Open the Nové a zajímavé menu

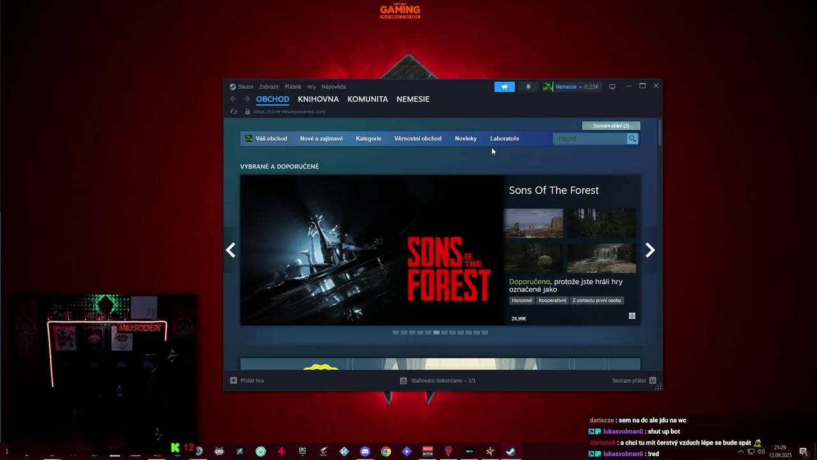[322, 139]
